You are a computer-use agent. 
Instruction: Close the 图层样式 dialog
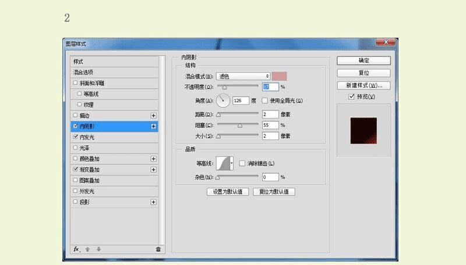point(386,42)
